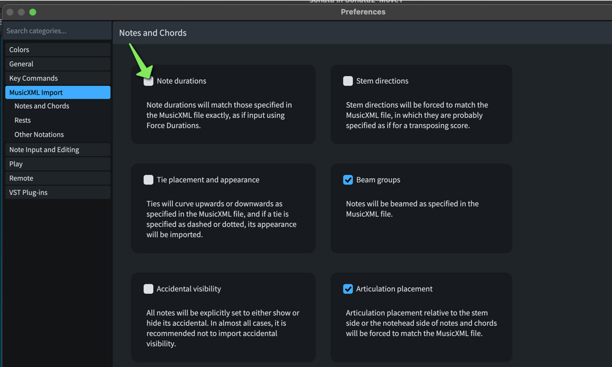Click the Search categories field
Viewport: 612px width, 367px height.
[57, 31]
